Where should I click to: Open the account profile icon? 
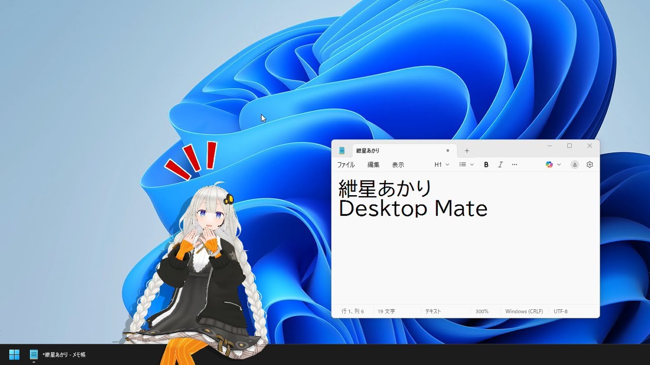pyautogui.click(x=575, y=165)
